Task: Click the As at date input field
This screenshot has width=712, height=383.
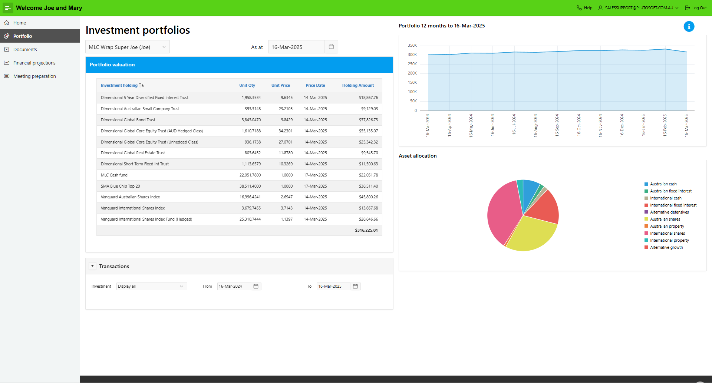Action: click(296, 47)
